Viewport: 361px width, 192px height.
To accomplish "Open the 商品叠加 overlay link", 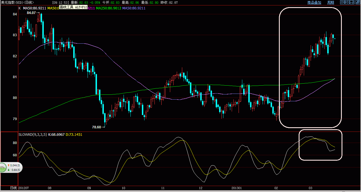I will [x=314, y=3].
